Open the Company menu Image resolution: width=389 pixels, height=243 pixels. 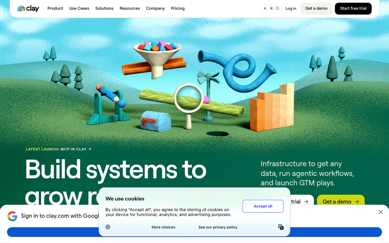click(x=155, y=8)
